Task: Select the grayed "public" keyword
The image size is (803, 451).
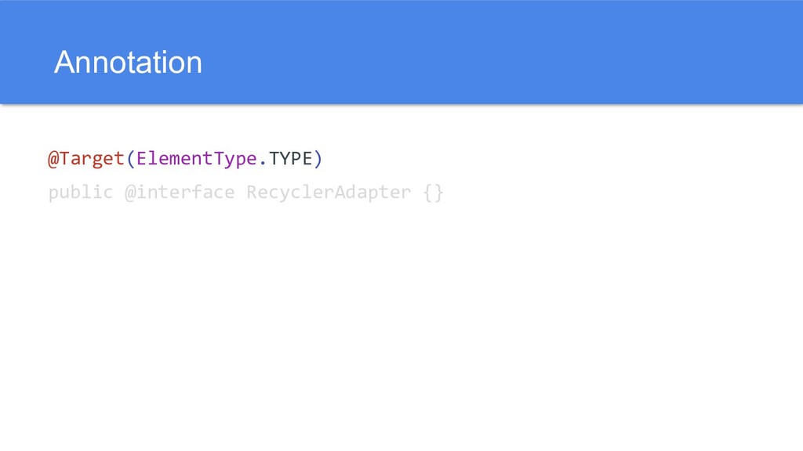Action: [x=81, y=193]
